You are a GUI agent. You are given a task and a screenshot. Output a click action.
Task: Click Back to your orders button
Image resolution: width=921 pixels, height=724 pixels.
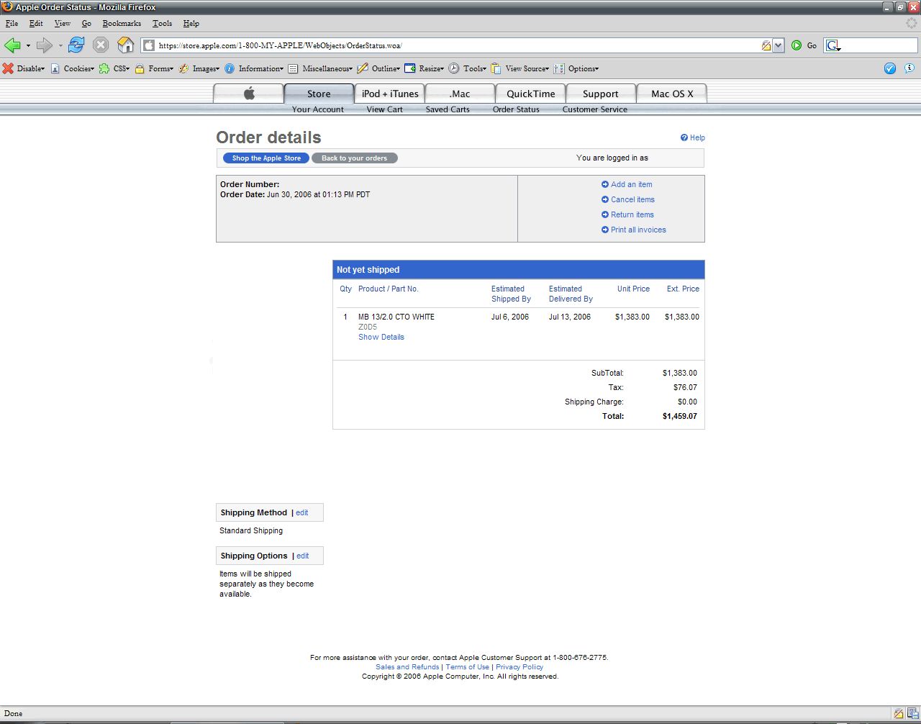(x=354, y=158)
